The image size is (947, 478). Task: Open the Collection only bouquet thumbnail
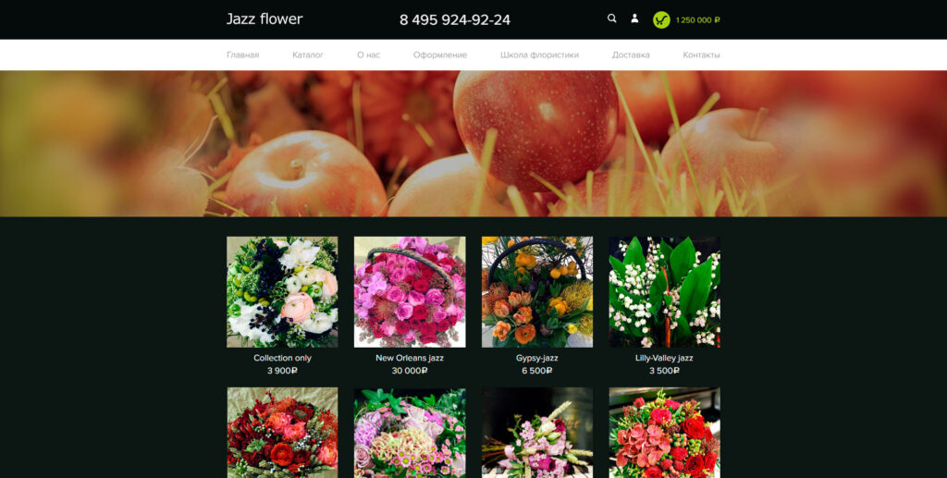pyautogui.click(x=282, y=291)
